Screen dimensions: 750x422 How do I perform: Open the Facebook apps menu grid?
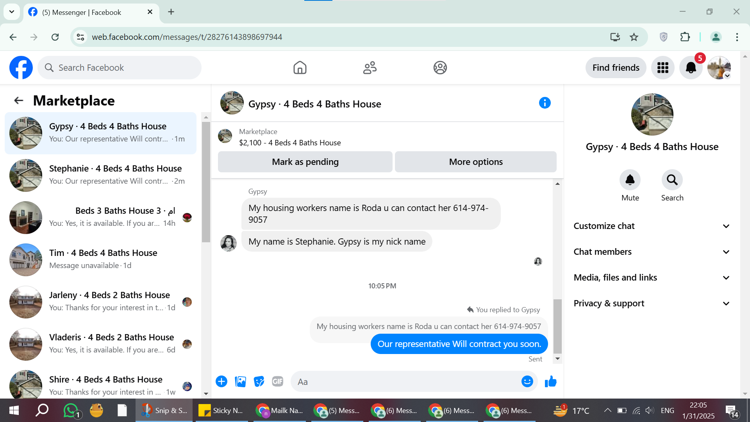(663, 68)
